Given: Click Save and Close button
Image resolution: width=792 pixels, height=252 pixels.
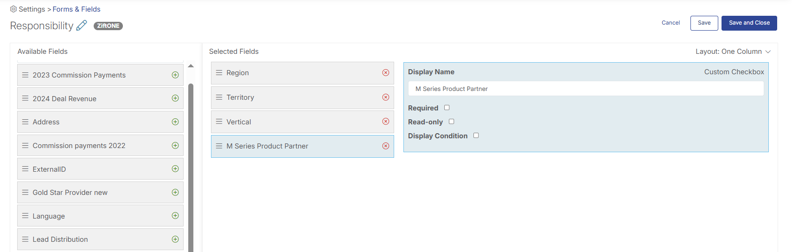Looking at the screenshot, I should pos(749,23).
